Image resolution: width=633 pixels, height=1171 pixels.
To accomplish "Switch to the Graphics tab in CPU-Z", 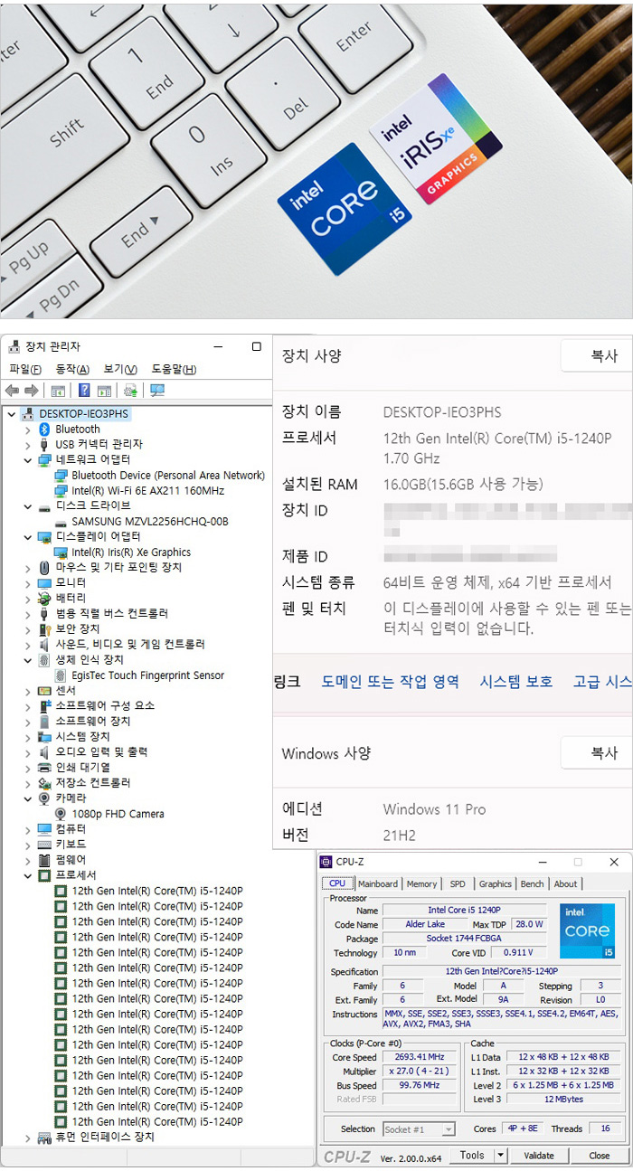I will coord(496,884).
